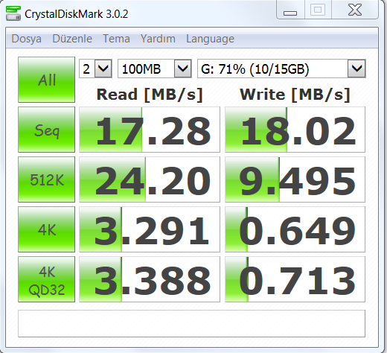Click the CrystalDiskMark app icon in title bar
387x353 pixels.
(13, 13)
